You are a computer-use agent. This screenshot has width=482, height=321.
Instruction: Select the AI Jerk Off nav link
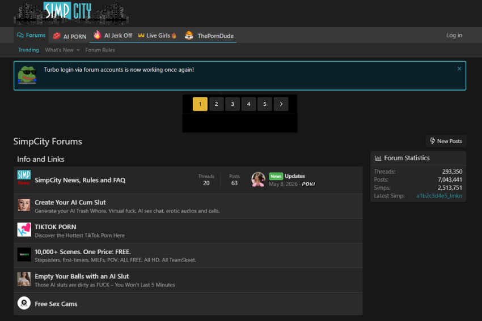pyautogui.click(x=112, y=36)
